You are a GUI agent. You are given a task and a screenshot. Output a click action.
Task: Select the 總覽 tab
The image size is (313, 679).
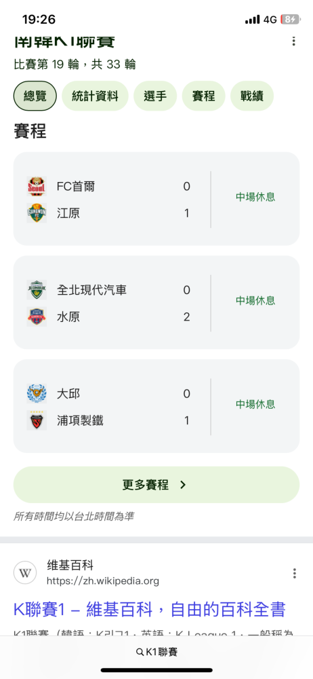(x=35, y=96)
